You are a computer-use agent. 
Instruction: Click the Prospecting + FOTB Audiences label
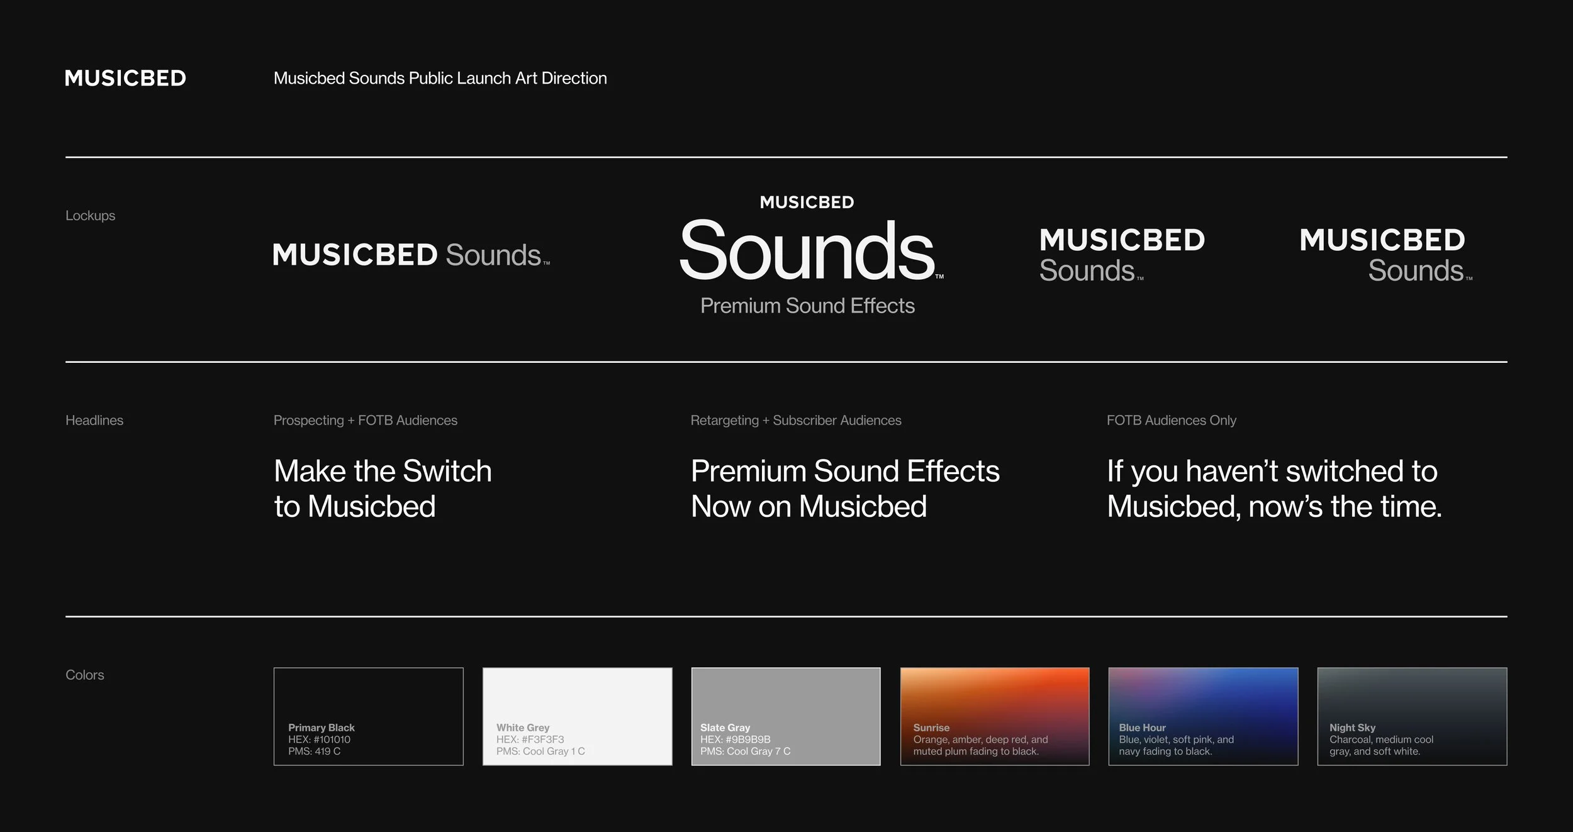(x=365, y=420)
